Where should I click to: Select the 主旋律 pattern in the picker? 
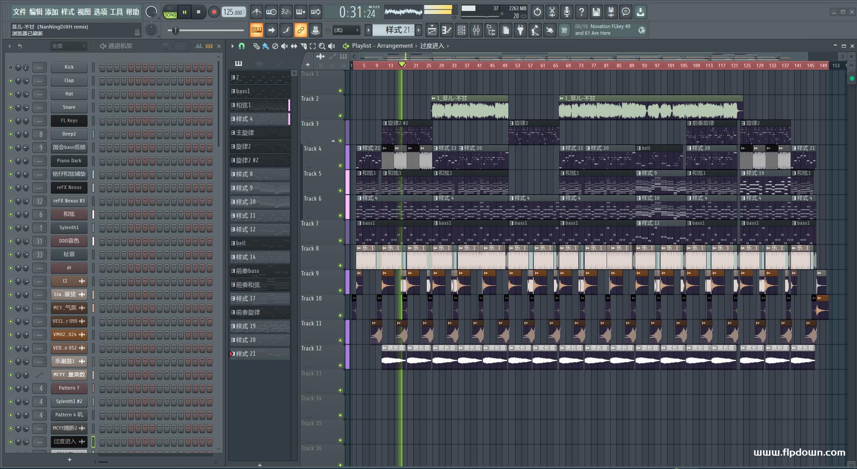(x=260, y=133)
